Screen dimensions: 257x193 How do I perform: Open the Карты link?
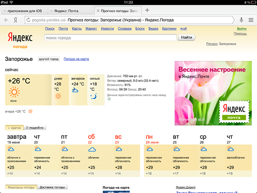(x=77, y=29)
